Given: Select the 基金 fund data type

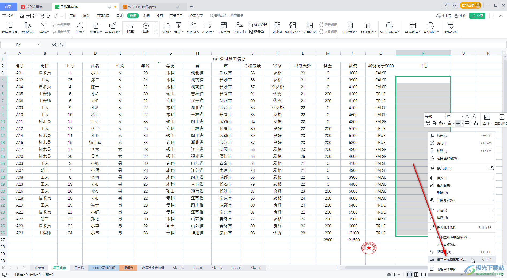Looking at the screenshot, I should coord(146,28).
